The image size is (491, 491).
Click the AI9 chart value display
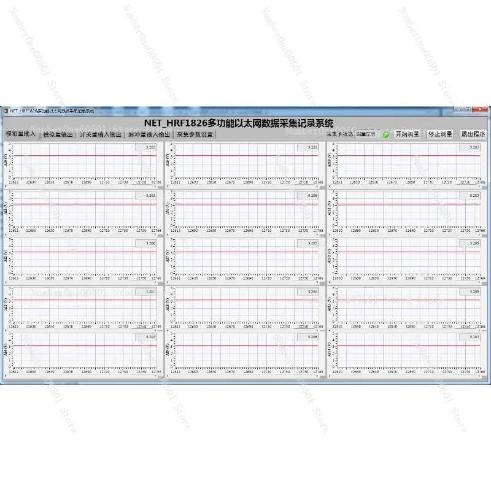point(307,337)
